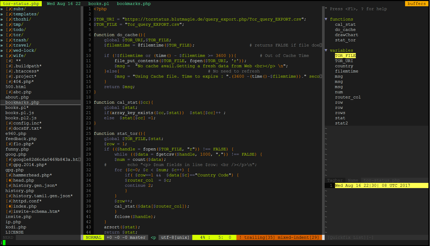
Task: Expand the todo/ folder arrow
Action: coord(2,30)
